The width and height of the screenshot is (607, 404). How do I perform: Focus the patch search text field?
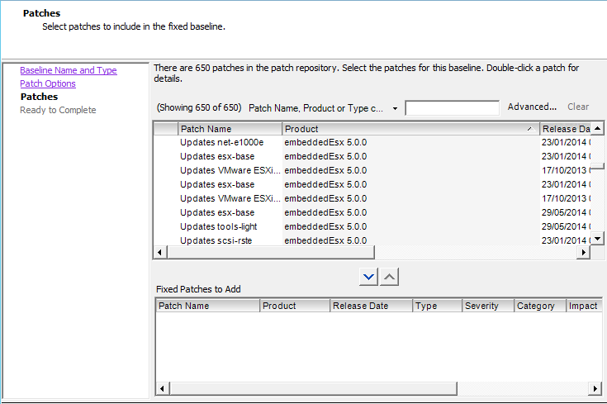[452, 107]
